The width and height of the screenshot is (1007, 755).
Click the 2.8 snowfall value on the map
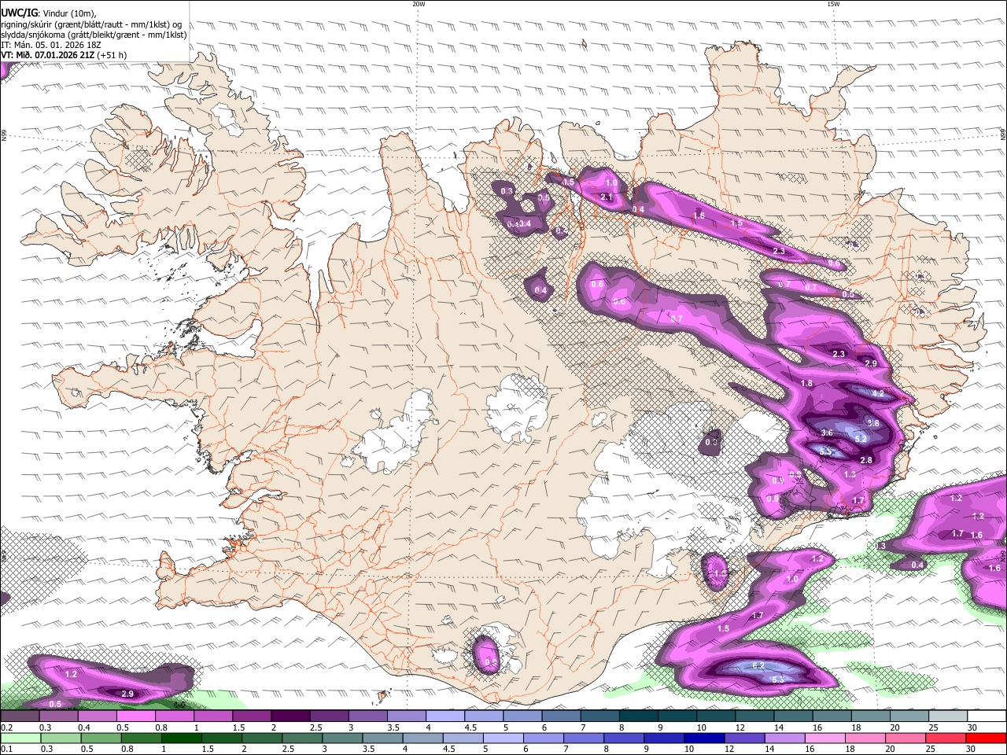coord(866,460)
